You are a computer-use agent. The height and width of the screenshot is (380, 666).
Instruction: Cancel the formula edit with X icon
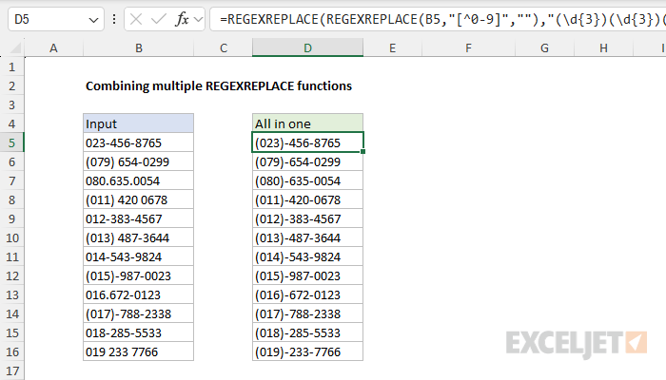[x=136, y=19]
